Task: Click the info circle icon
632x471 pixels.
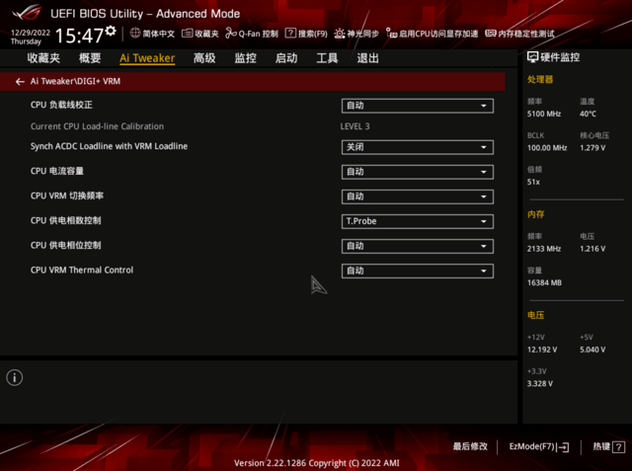Action: click(x=15, y=377)
